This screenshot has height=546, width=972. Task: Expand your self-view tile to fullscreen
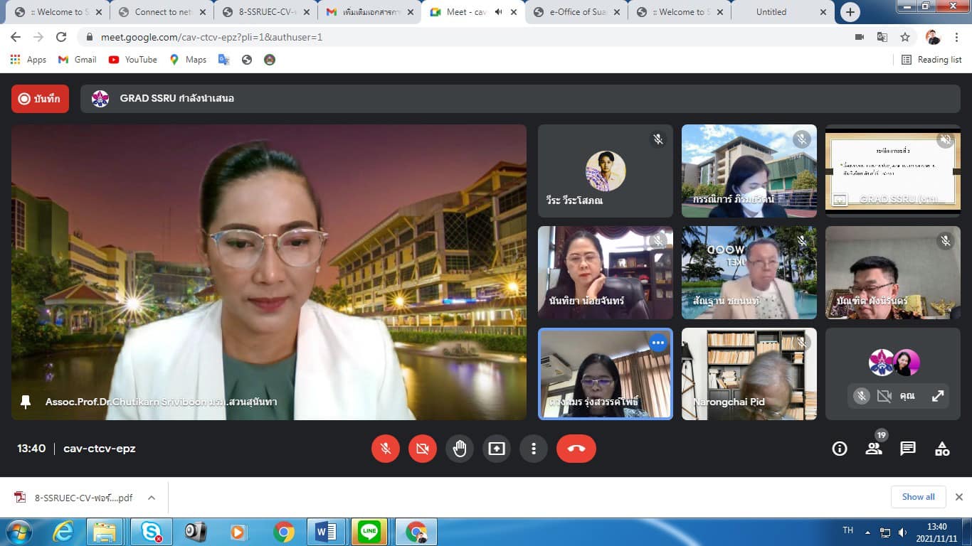point(938,396)
